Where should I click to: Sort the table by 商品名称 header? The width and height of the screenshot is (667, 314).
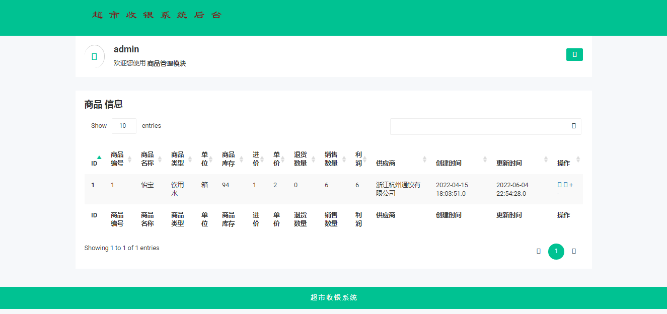[x=147, y=159]
